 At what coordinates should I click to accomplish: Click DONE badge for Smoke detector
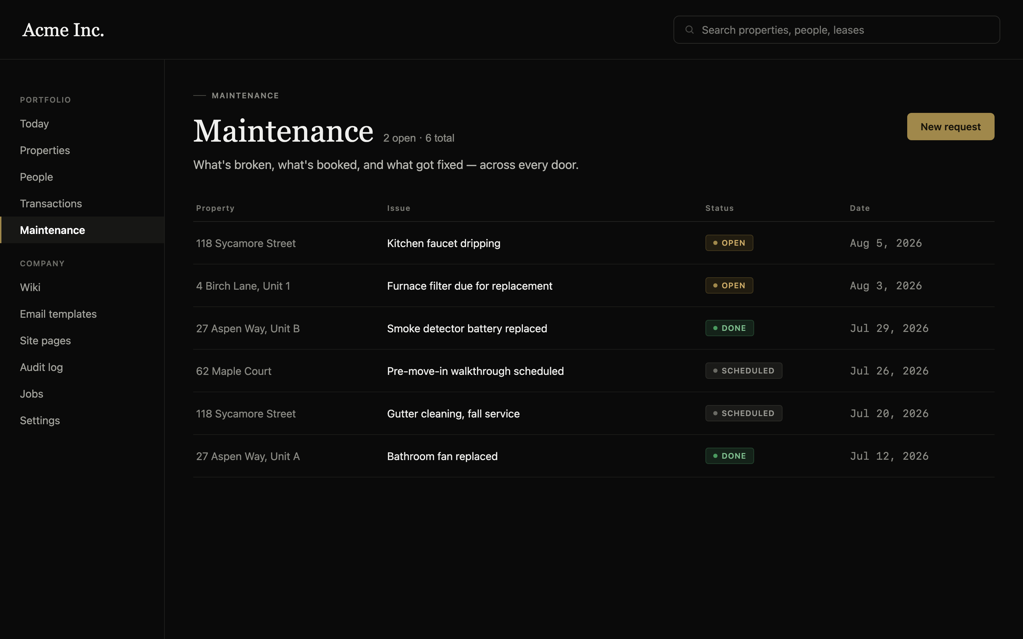[730, 328]
